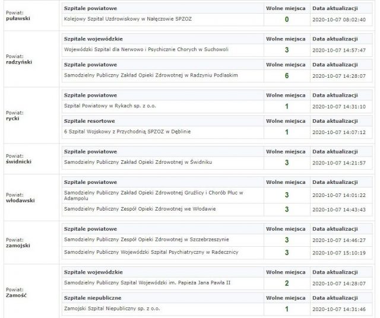Select SPZOZ Gruźlicy i Chorób Płuc w Adampolu
The image size is (380, 318).
tap(154, 195)
